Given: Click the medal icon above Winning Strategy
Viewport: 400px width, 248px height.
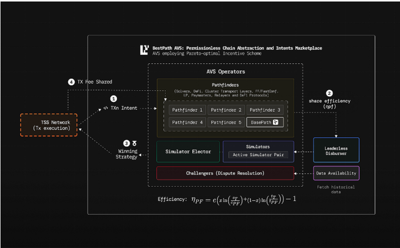Looking at the screenshot, I should [135, 143].
